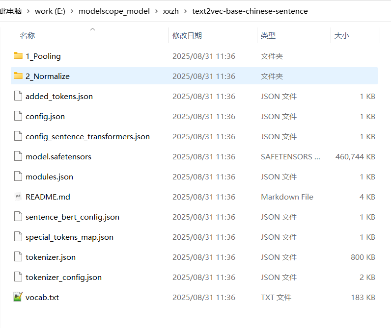391x328 pixels.
Task: Click the added_tokens.json file icon
Action: pos(18,96)
